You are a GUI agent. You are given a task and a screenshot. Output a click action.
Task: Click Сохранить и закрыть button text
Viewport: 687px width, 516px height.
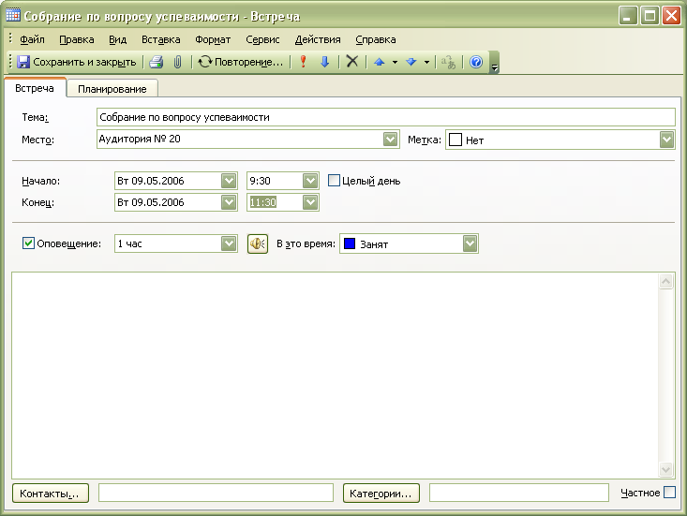(x=84, y=62)
